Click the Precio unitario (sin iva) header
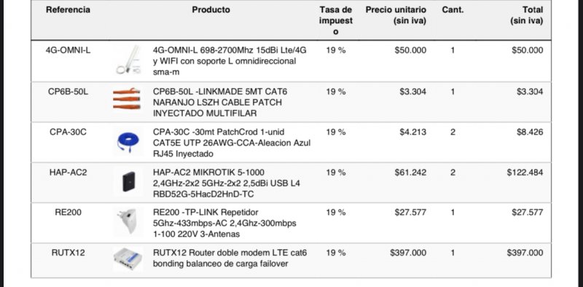583x287 pixels. [396, 15]
